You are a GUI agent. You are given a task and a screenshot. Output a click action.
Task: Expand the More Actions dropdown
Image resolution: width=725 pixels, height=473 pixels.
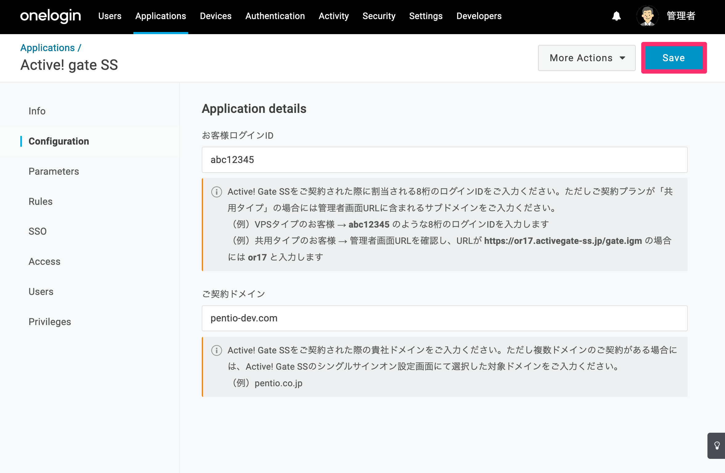tap(587, 58)
